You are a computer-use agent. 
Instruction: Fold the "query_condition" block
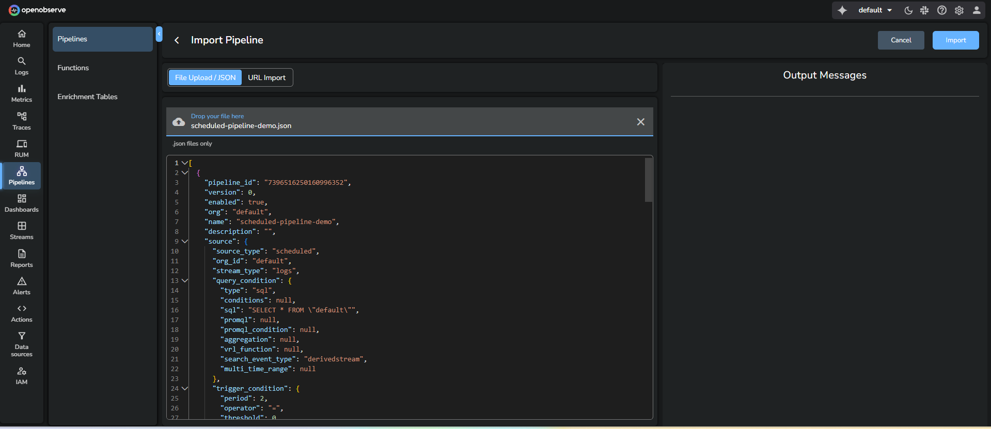tap(185, 280)
